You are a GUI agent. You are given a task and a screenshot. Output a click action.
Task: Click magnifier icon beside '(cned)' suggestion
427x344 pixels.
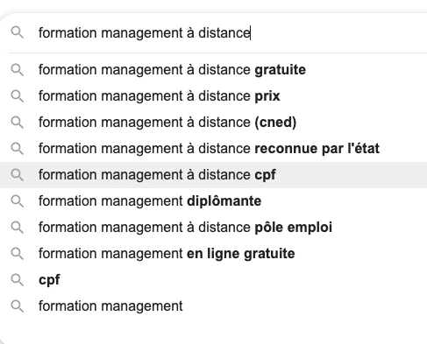click(18, 123)
